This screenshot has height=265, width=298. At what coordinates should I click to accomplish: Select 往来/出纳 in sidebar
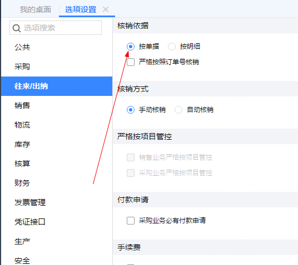[x=57, y=86]
